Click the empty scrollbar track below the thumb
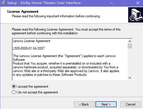Image resolution: width=143 pixels, height=109 pixels. [x=130, y=62]
